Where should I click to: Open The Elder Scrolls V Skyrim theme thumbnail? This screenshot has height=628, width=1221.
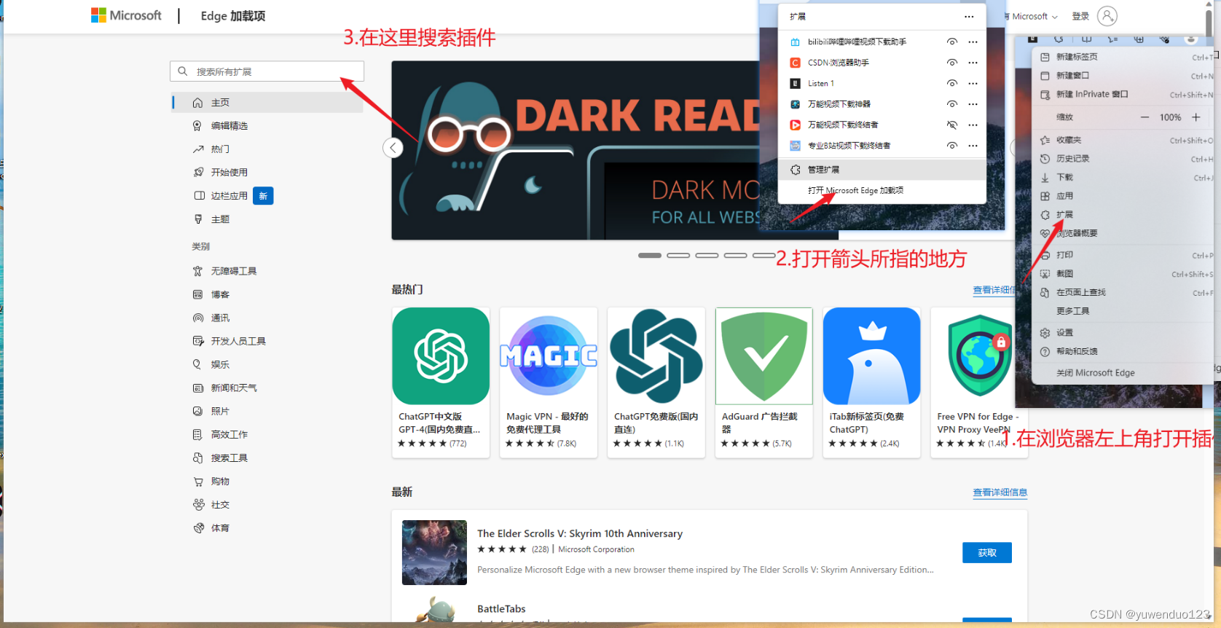[434, 552]
